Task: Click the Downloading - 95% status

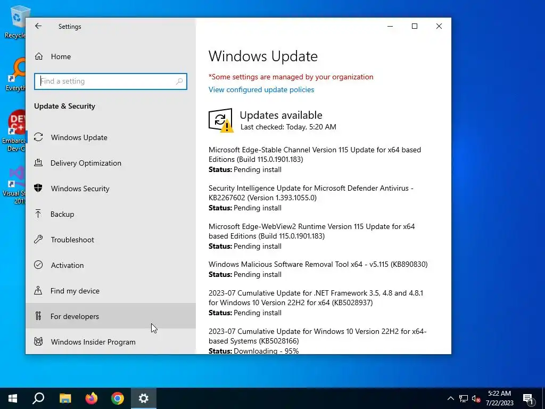Action: click(266, 350)
